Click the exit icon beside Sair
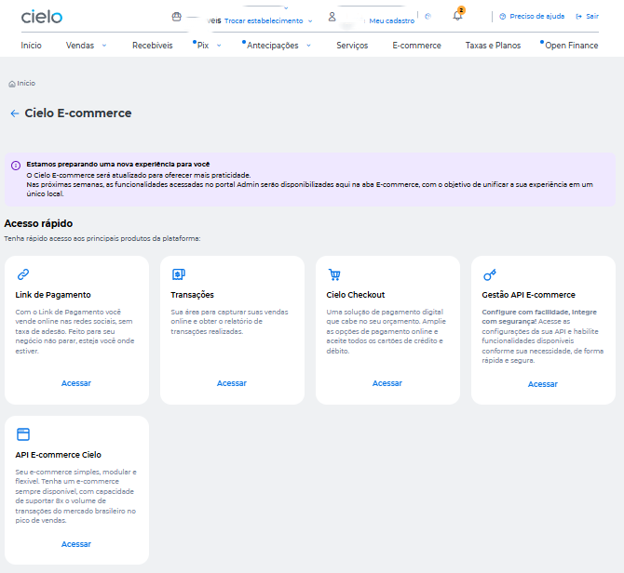Viewport: 624px width, 573px height. coord(578,17)
